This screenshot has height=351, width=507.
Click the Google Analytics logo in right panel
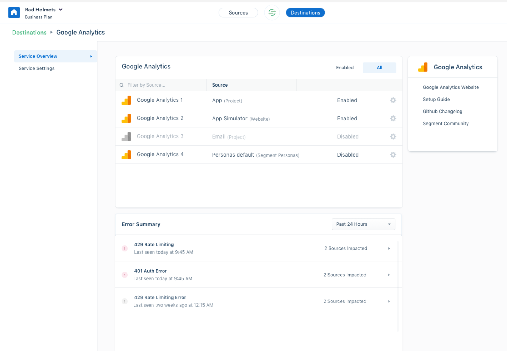pos(423,67)
